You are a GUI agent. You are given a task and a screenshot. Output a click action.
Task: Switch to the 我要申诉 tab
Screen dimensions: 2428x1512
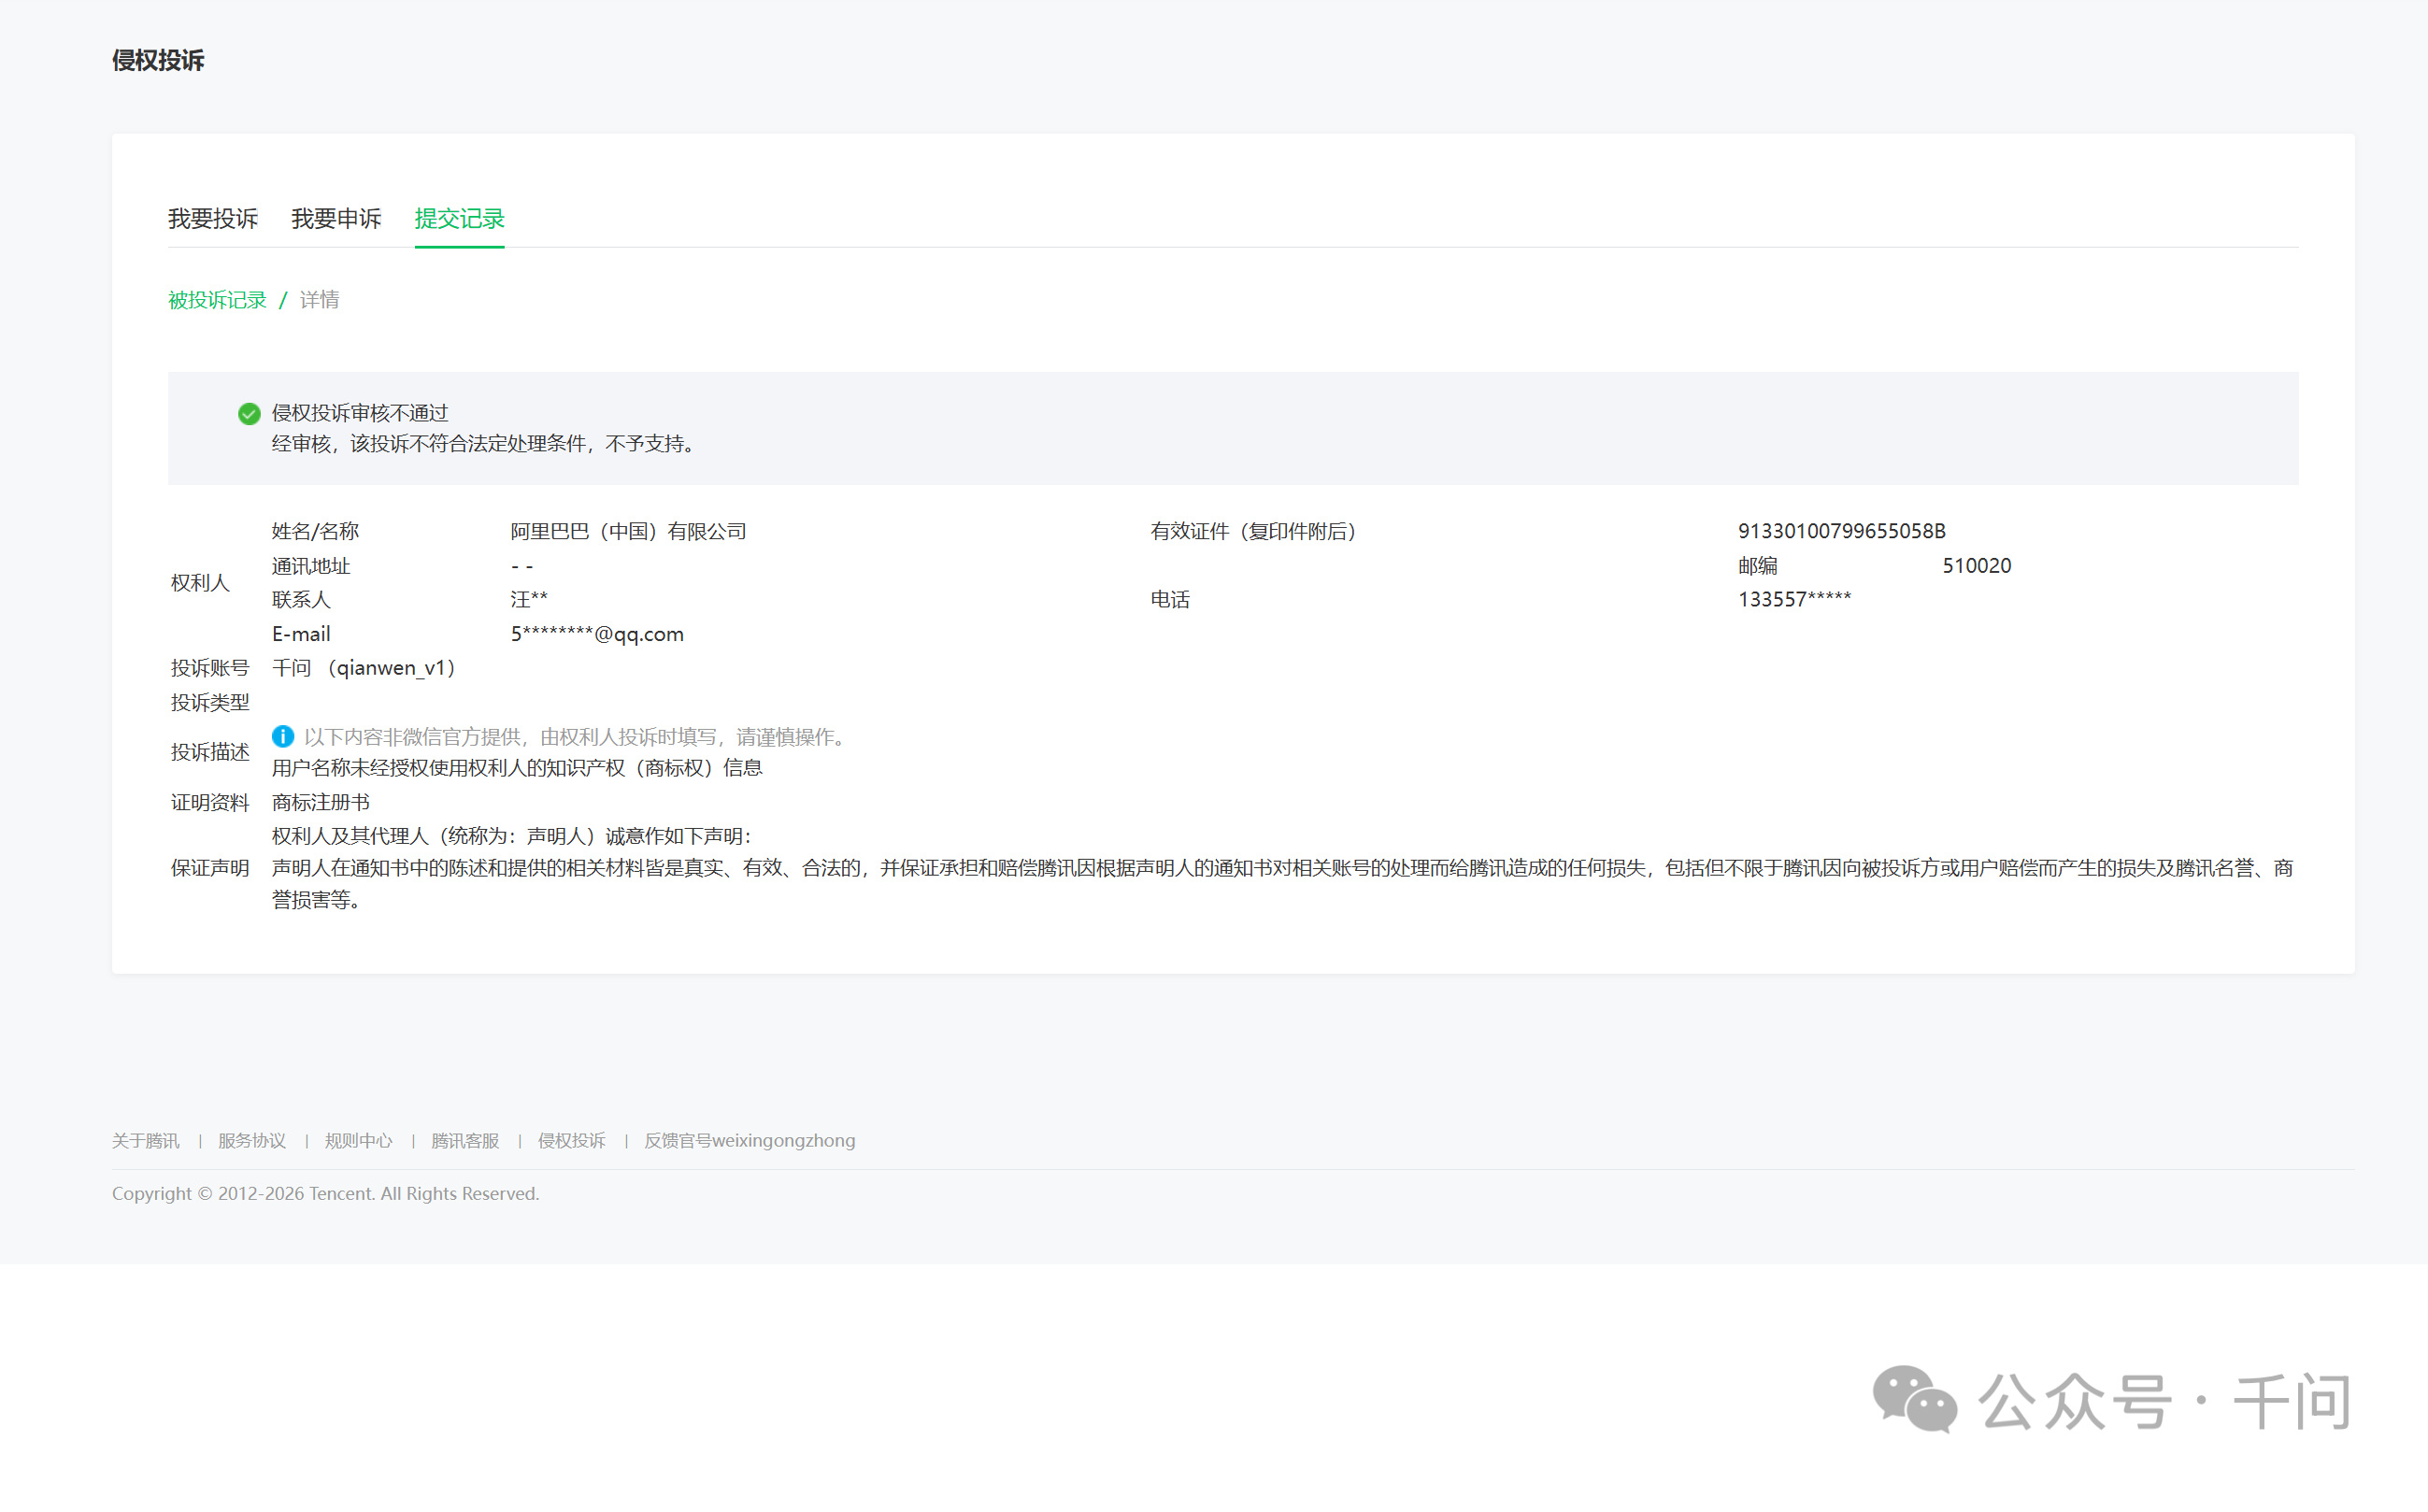(336, 219)
